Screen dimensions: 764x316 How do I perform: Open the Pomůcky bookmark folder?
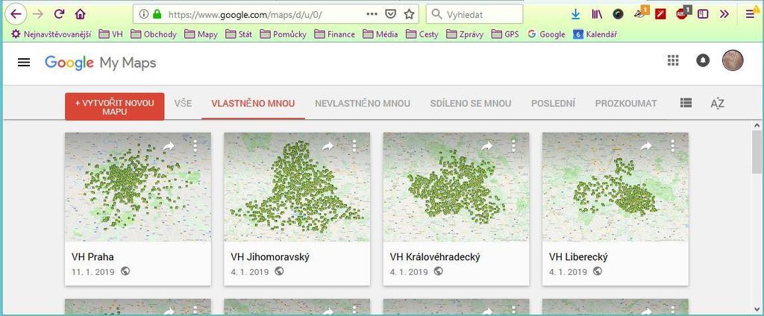(x=283, y=34)
